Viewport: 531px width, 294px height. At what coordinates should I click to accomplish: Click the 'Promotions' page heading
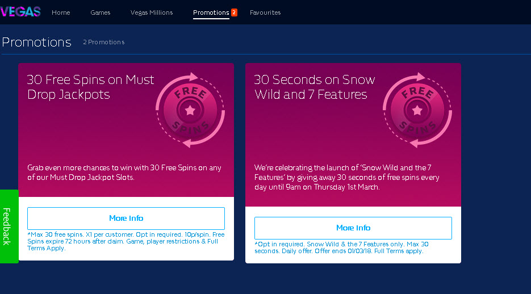[36, 43]
